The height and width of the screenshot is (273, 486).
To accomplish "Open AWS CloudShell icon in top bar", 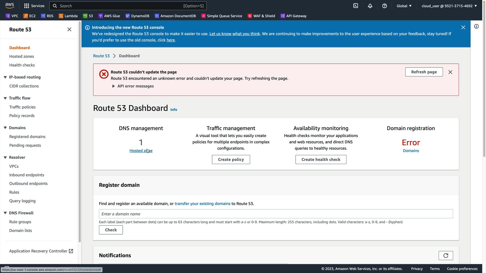I will click(x=356, y=6).
